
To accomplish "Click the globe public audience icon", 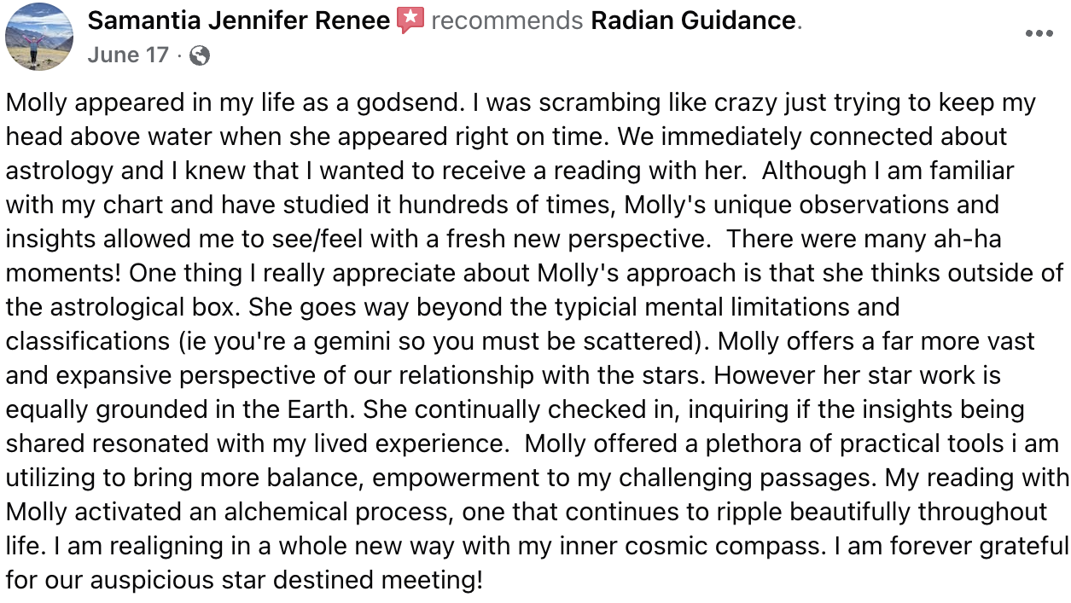I will 200,56.
